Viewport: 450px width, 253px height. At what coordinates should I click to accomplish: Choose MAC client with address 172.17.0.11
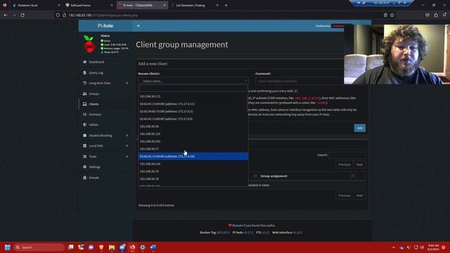pyautogui.click(x=193, y=104)
